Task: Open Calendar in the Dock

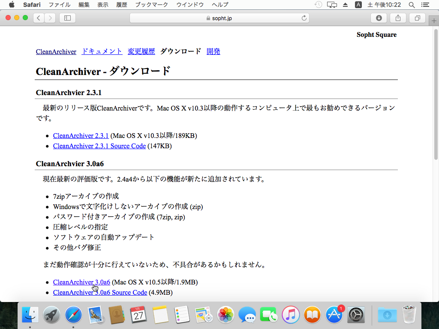Action: click(138, 315)
